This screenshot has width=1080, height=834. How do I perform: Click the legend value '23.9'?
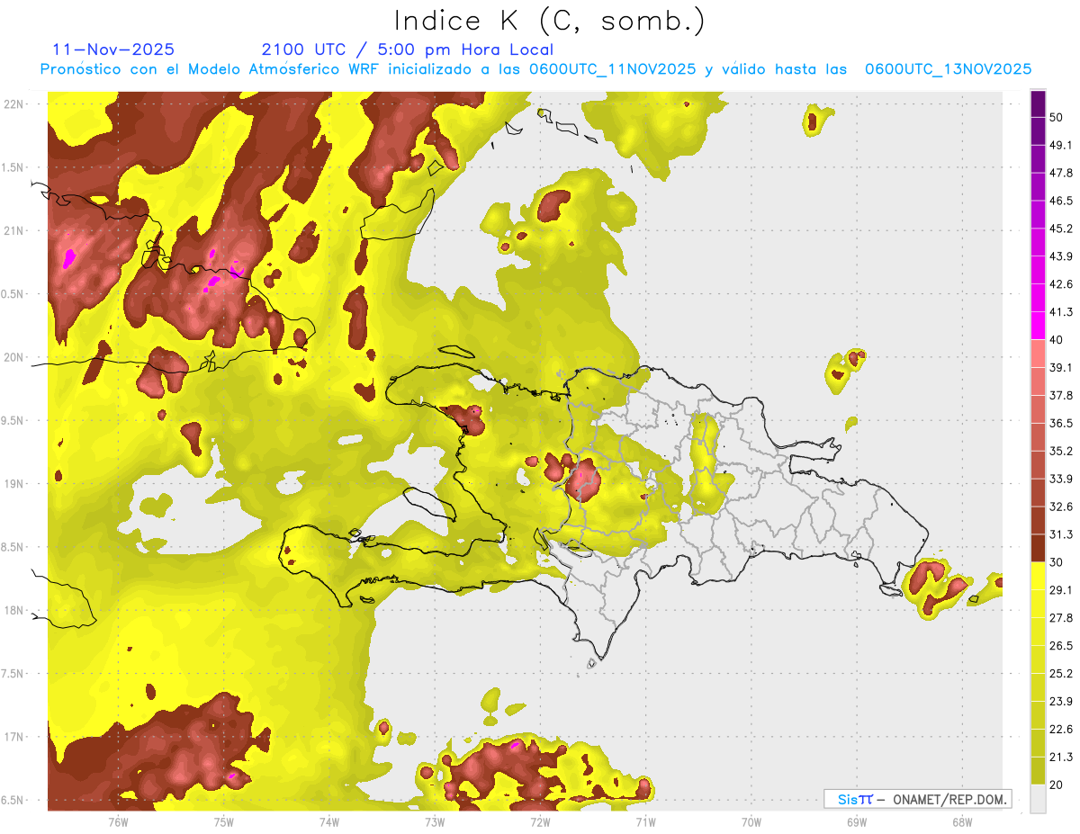[1061, 701]
